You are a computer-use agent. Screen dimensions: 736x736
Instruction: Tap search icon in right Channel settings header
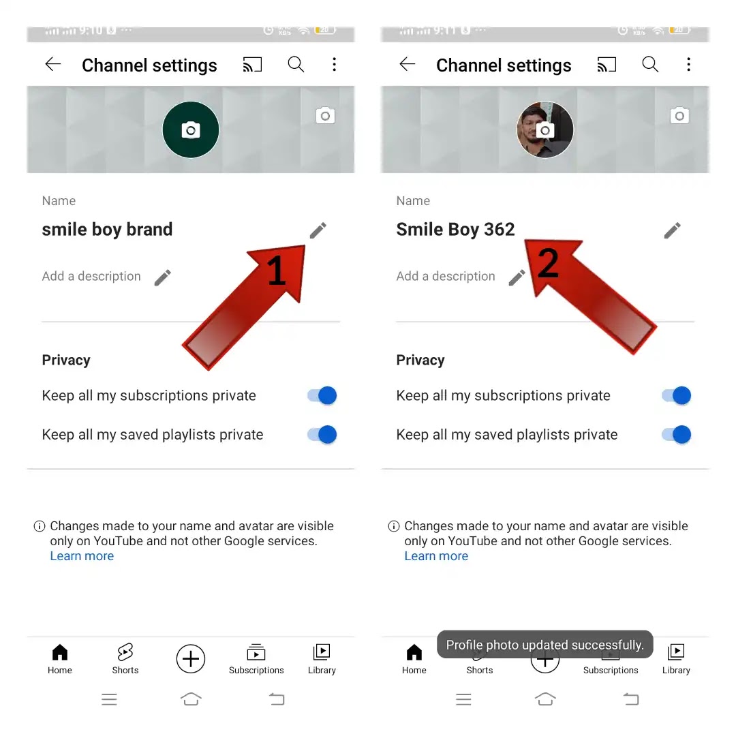tap(650, 64)
